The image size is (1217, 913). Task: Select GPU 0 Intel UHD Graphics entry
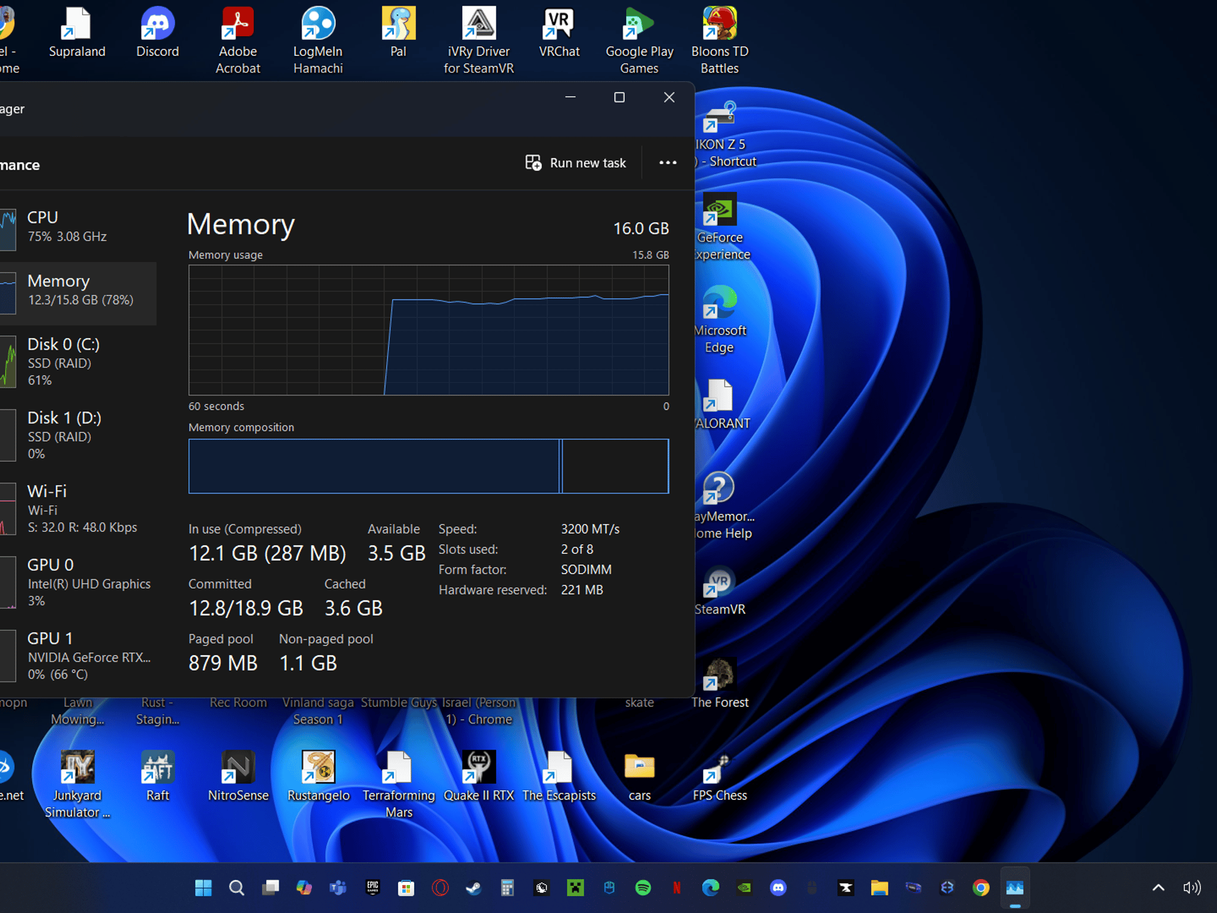[78, 583]
